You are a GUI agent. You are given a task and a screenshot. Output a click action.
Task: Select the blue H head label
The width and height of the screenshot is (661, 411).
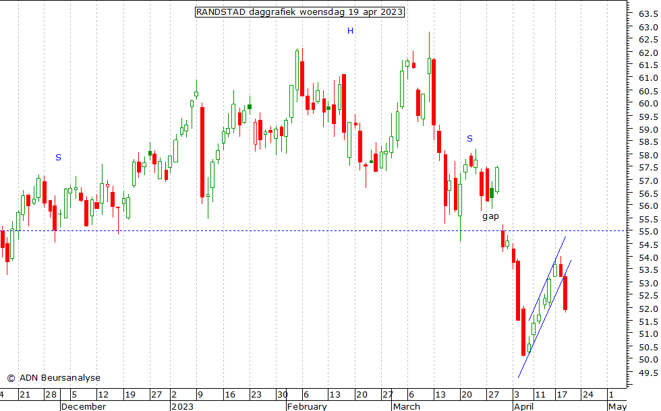pos(350,31)
